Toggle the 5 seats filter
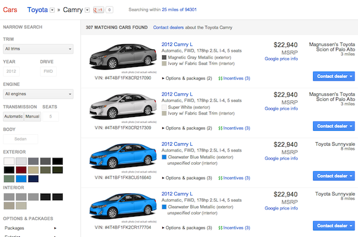 click(51, 116)
